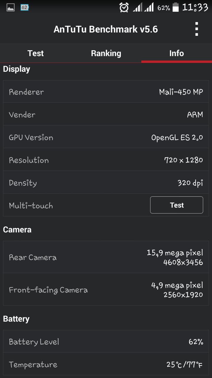Tap the battery icon in status bar

175,7
